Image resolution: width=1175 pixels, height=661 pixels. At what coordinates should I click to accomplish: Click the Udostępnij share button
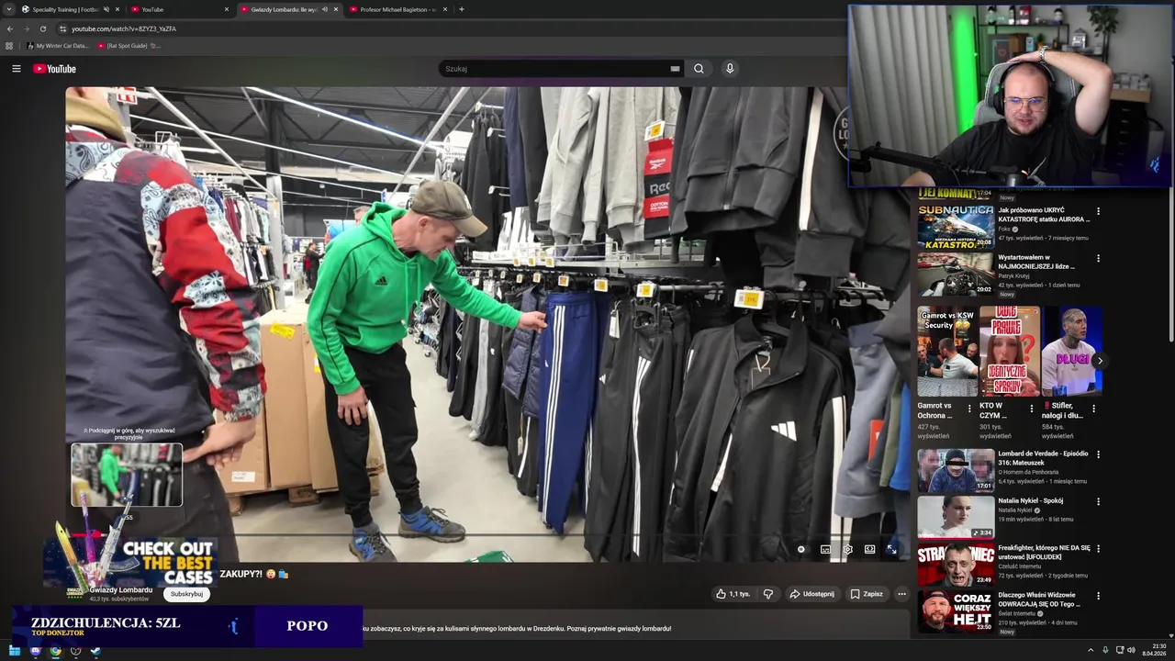click(x=811, y=594)
